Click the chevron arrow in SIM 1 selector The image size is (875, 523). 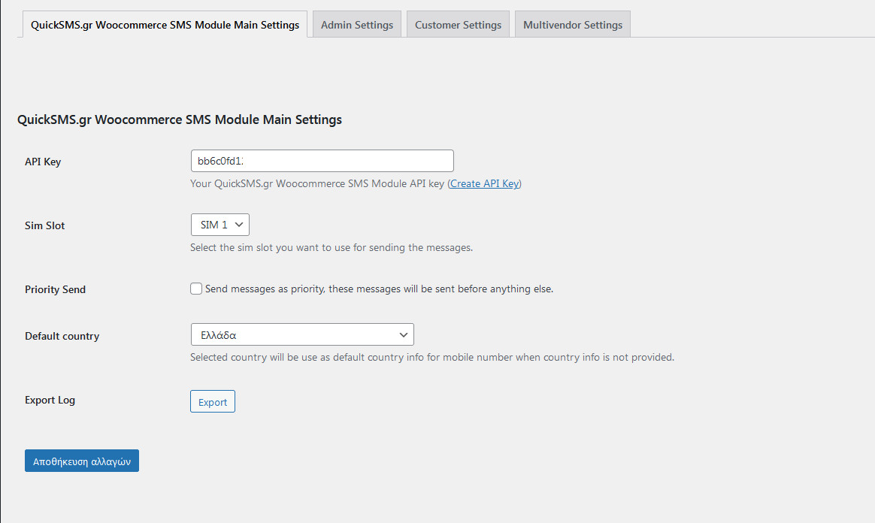coord(239,225)
